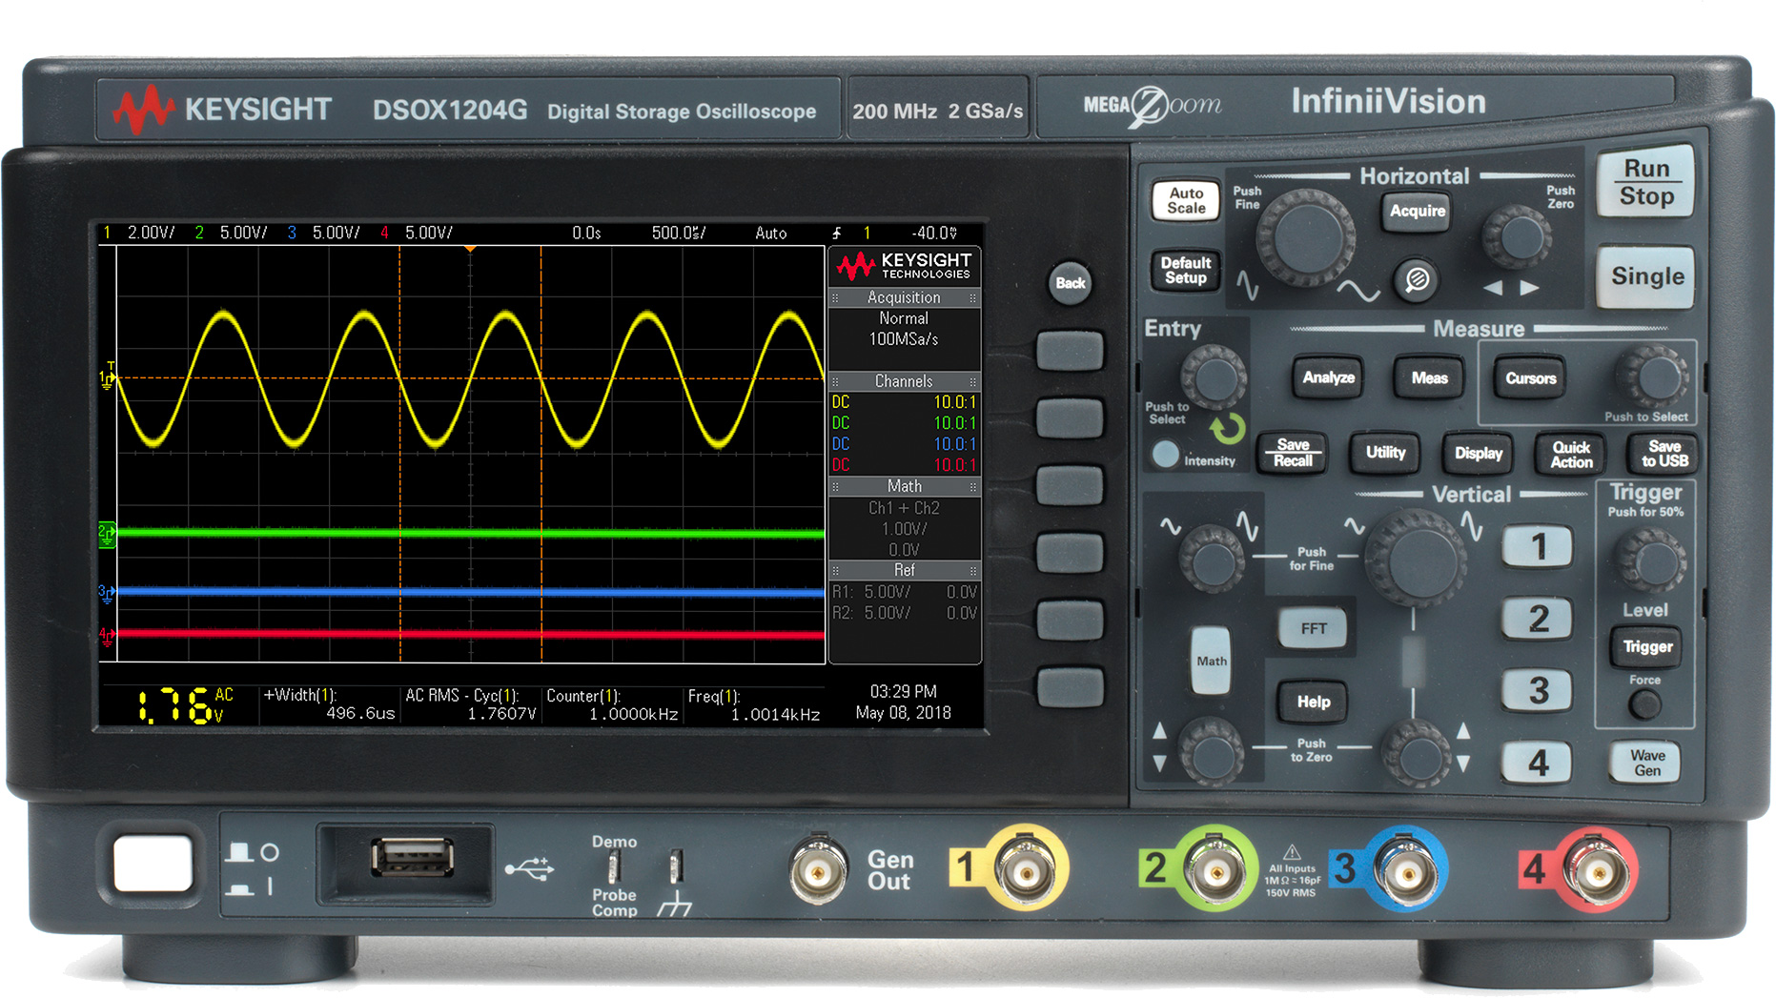1776x998 pixels.
Task: Enable channel 1 input
Action: point(1537,546)
